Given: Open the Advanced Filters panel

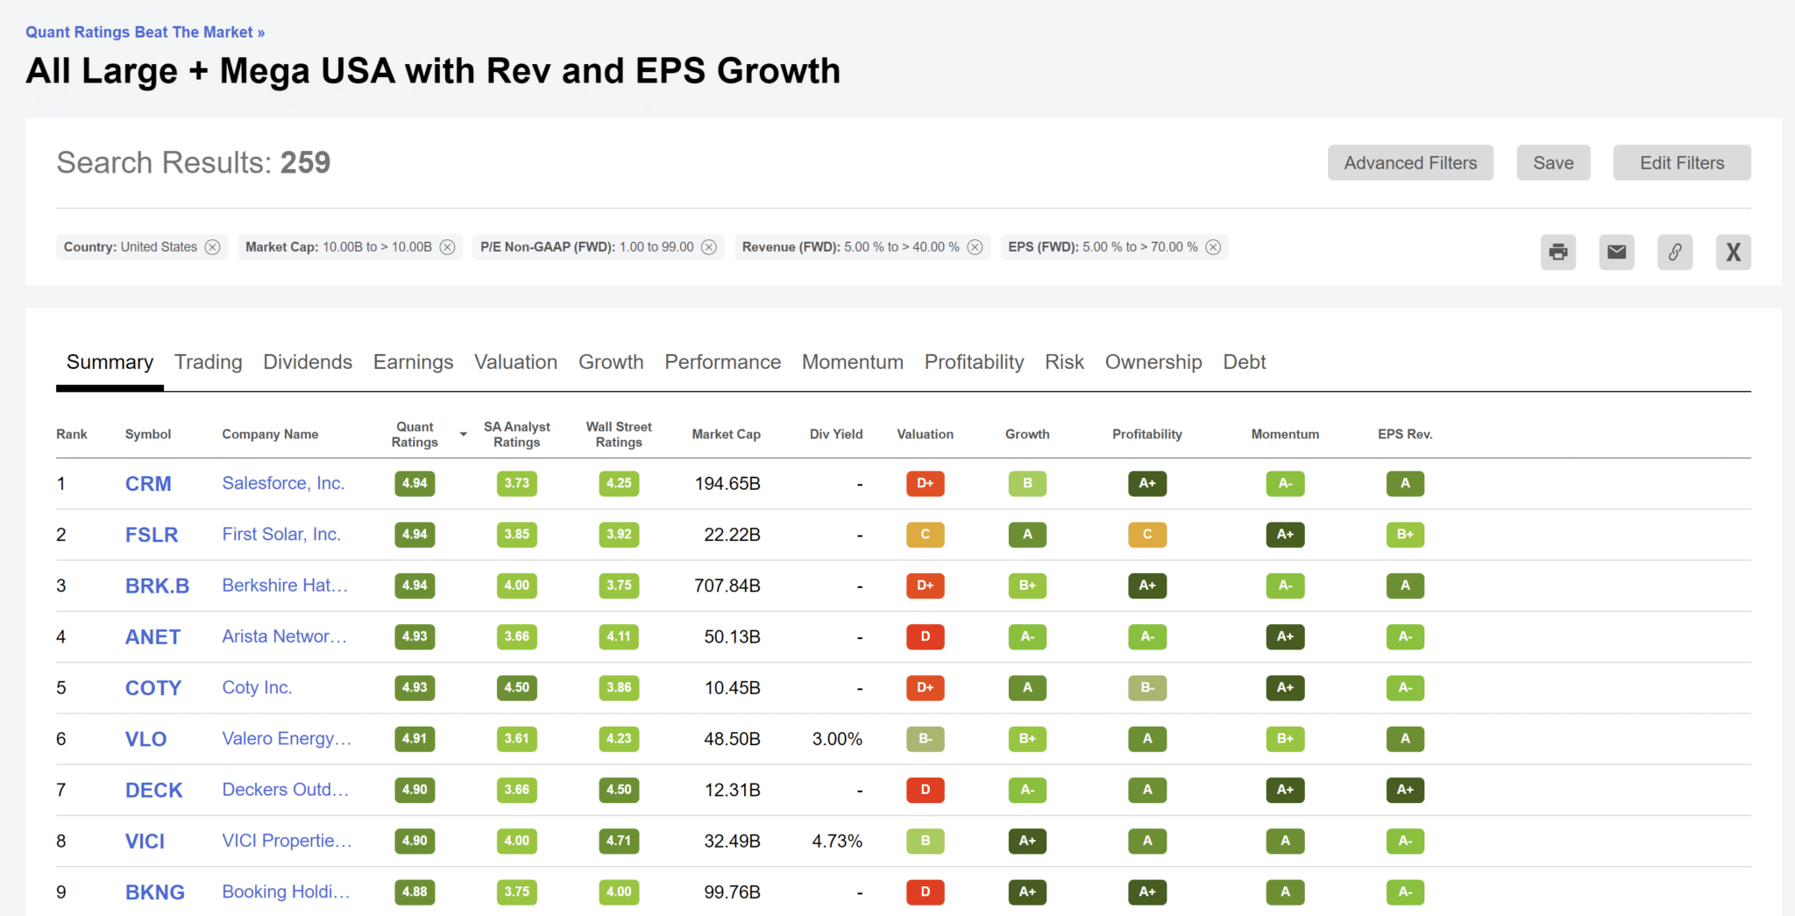Looking at the screenshot, I should pyautogui.click(x=1410, y=162).
